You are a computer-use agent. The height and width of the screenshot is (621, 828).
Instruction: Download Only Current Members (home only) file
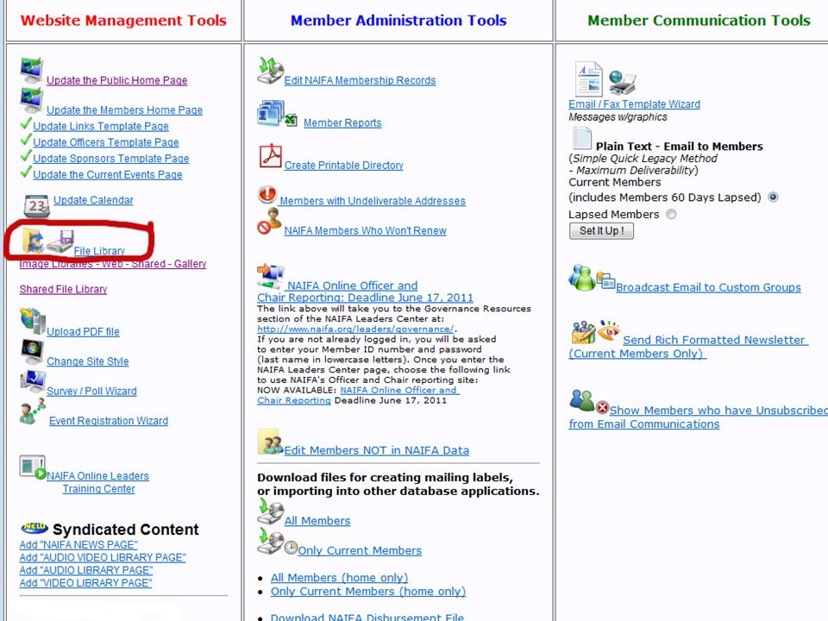(368, 592)
